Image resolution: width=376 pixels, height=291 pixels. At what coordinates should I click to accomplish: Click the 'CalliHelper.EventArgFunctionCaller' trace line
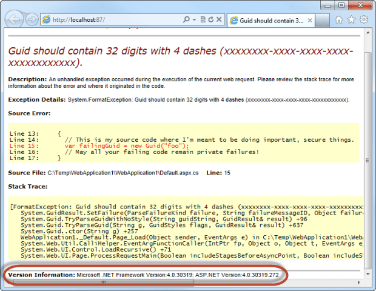tap(192, 244)
